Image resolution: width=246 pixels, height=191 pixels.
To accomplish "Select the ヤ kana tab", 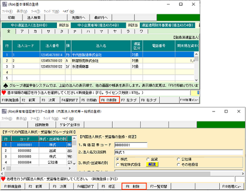I will pos(115,32).
